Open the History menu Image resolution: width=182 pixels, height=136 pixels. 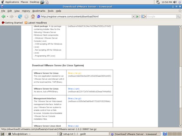[x=26, y=11]
